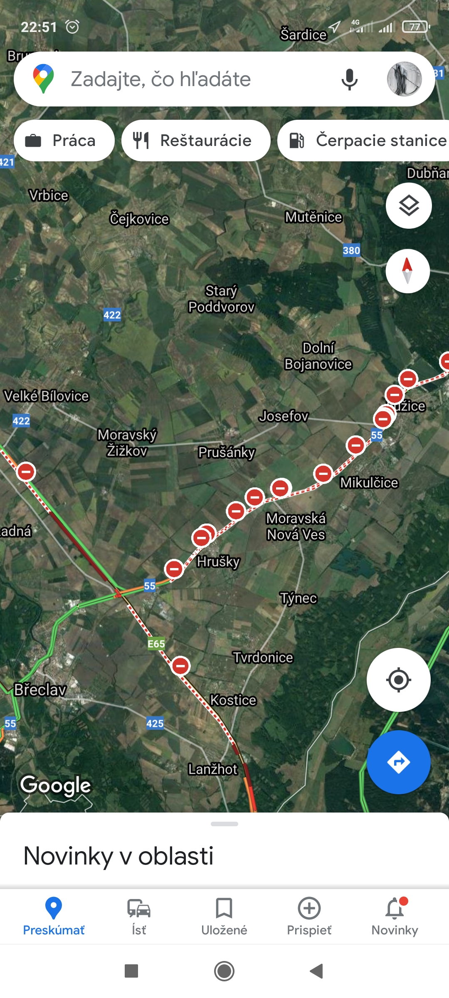
Task: Tap road closure marker near Hrušky label
Action: point(202,537)
